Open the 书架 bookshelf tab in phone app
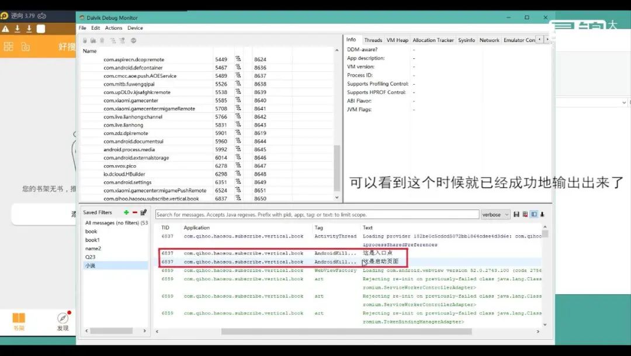Viewport: 631px width, 356px height. pos(19,322)
